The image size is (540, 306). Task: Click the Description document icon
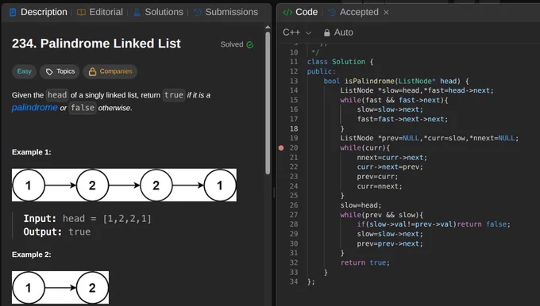coord(13,13)
